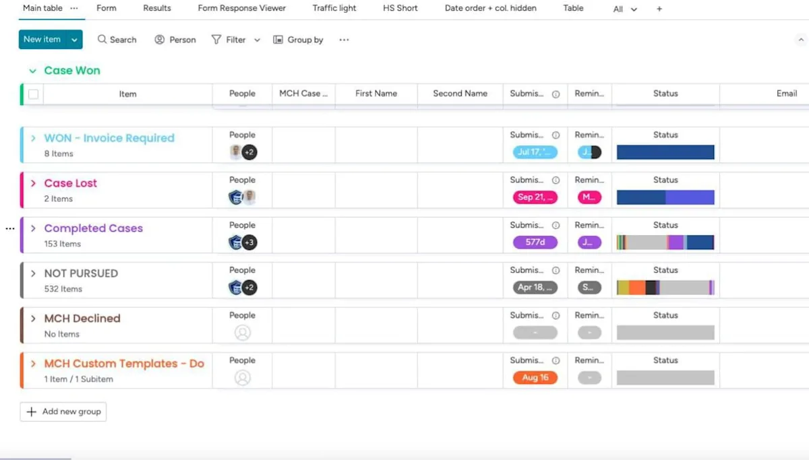This screenshot has width=809, height=460.
Task: Click the Filter button
Action: [x=229, y=40]
